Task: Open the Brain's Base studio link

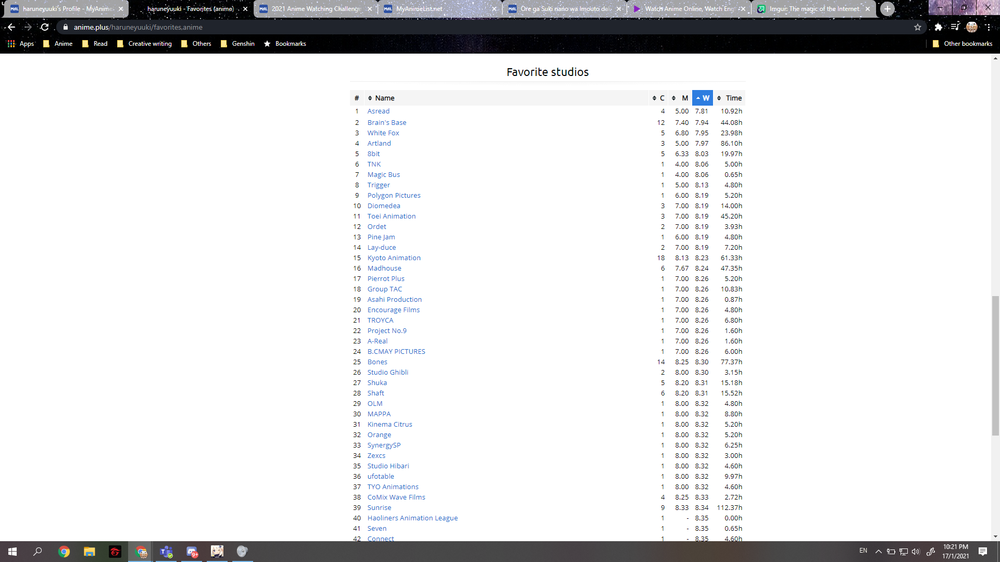Action: (386, 122)
